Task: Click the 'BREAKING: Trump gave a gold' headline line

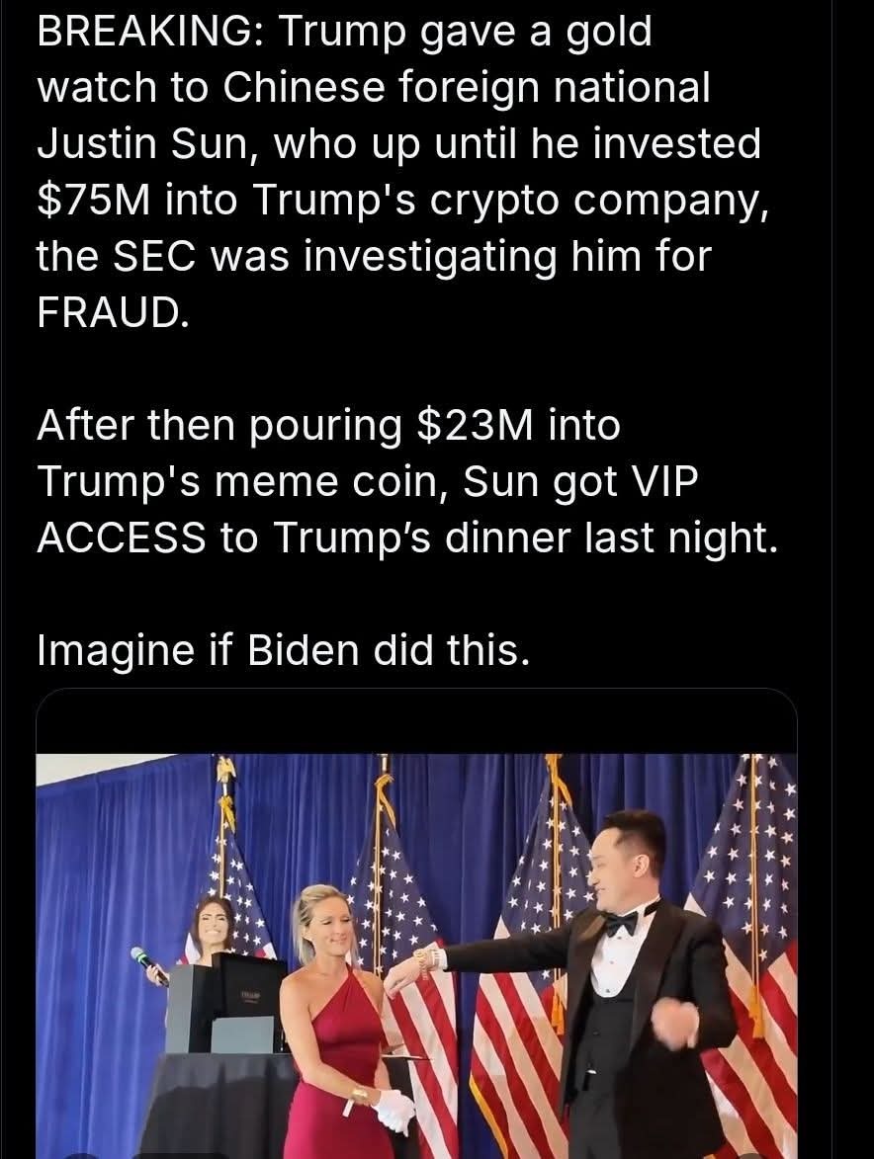Action: [345, 33]
